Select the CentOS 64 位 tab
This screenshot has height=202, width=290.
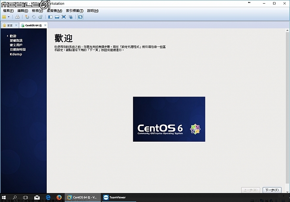click(33, 25)
